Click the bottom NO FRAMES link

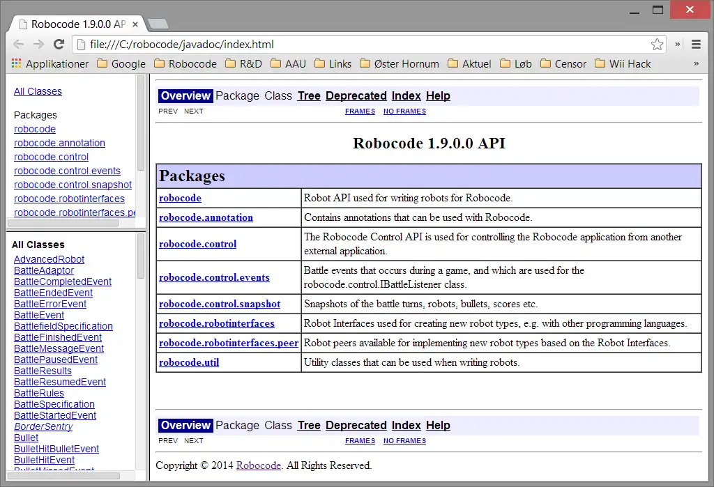(x=405, y=441)
